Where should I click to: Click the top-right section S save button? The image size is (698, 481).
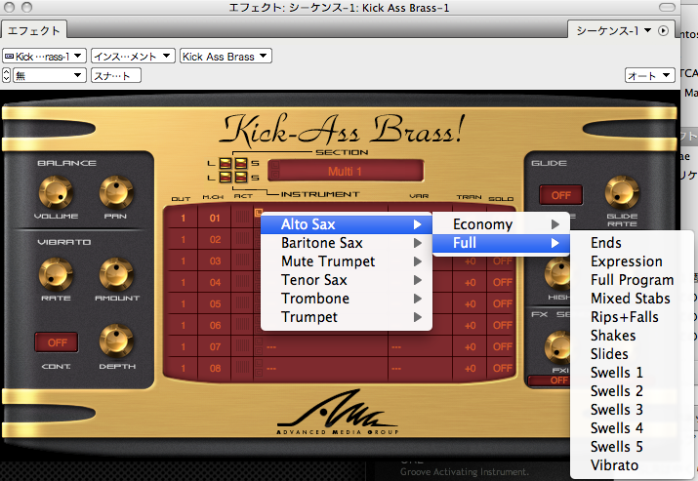[241, 163]
